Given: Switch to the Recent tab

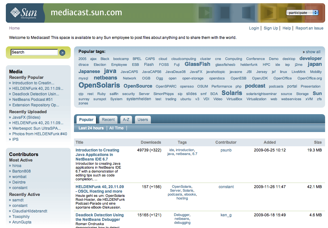Looking at the screenshot, I should coord(108,120).
